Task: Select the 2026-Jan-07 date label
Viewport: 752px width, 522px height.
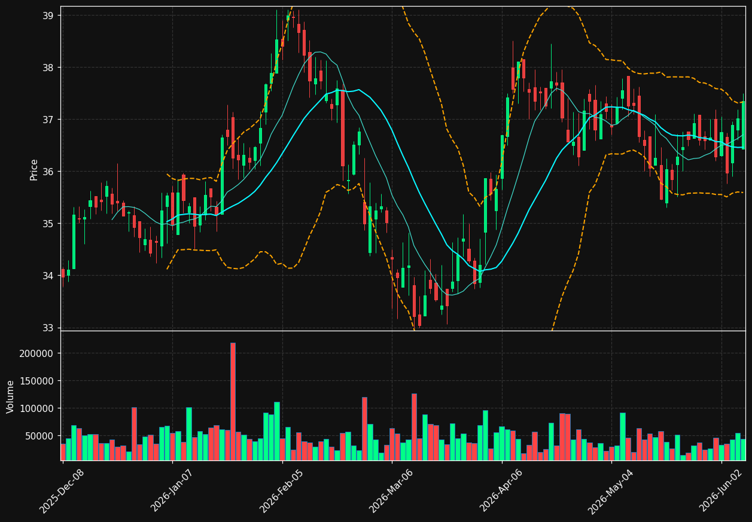Action: tap(172, 490)
